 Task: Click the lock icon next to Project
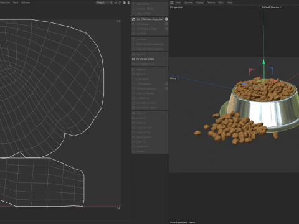[x=120, y=2]
